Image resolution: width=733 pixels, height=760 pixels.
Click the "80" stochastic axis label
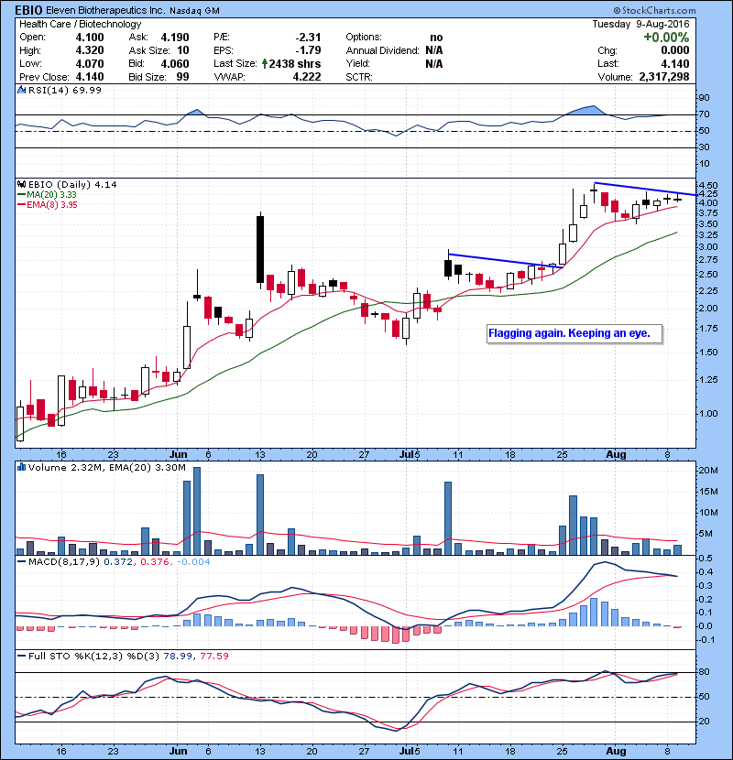tap(704, 672)
